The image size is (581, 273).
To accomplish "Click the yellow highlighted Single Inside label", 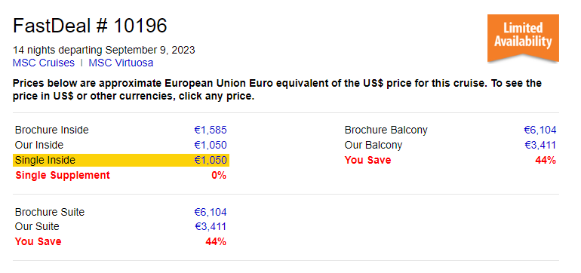I will (x=45, y=160).
